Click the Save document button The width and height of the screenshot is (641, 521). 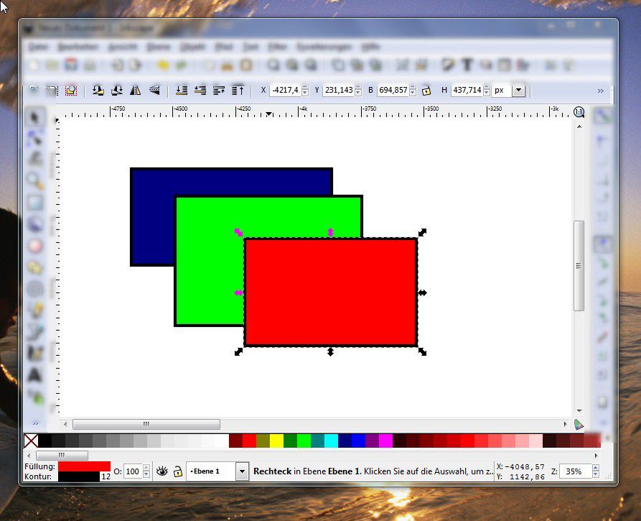pyautogui.click(x=70, y=65)
